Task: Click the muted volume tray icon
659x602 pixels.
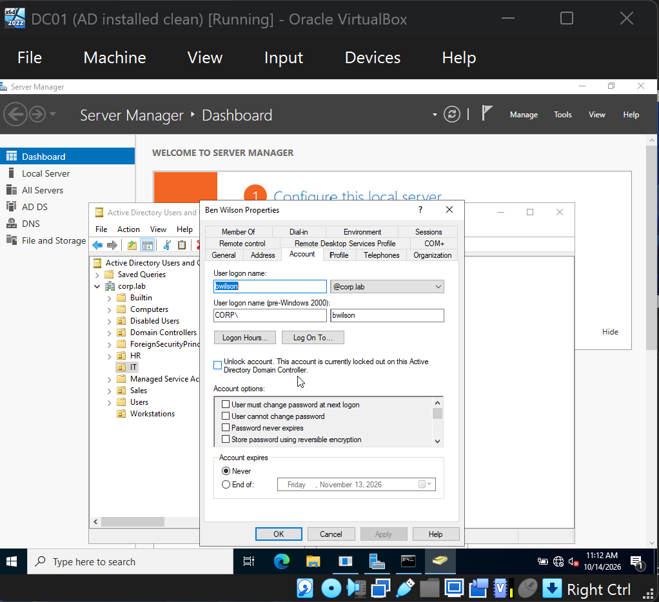Action: click(573, 561)
